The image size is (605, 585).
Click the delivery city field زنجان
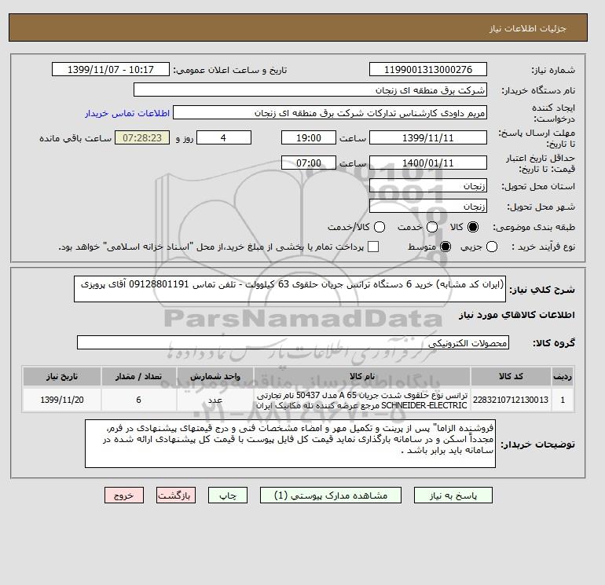(428, 207)
